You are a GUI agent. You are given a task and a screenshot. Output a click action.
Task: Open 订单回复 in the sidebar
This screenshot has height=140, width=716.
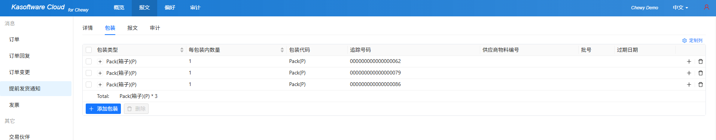36,56
